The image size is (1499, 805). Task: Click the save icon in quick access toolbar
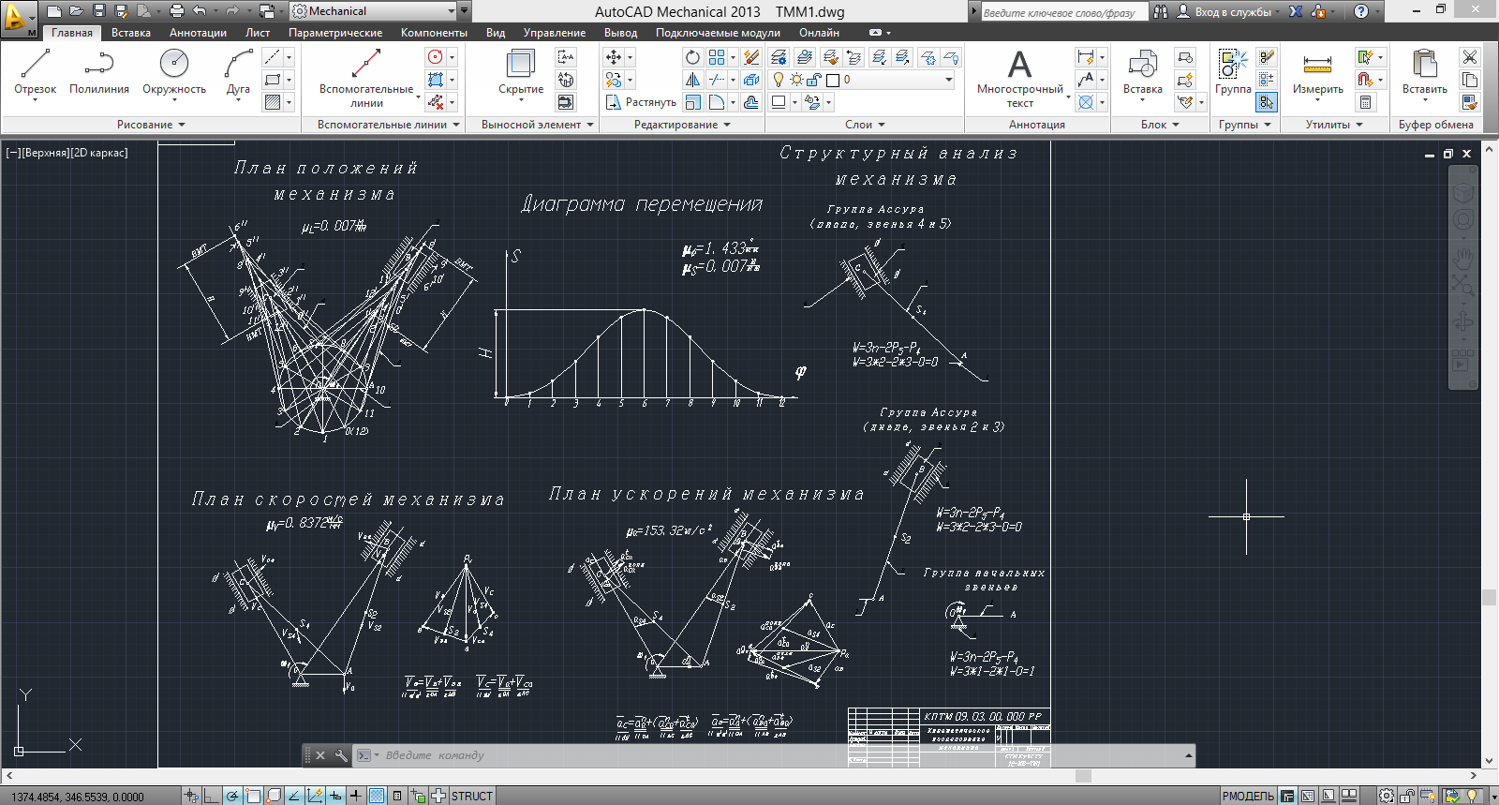99,11
